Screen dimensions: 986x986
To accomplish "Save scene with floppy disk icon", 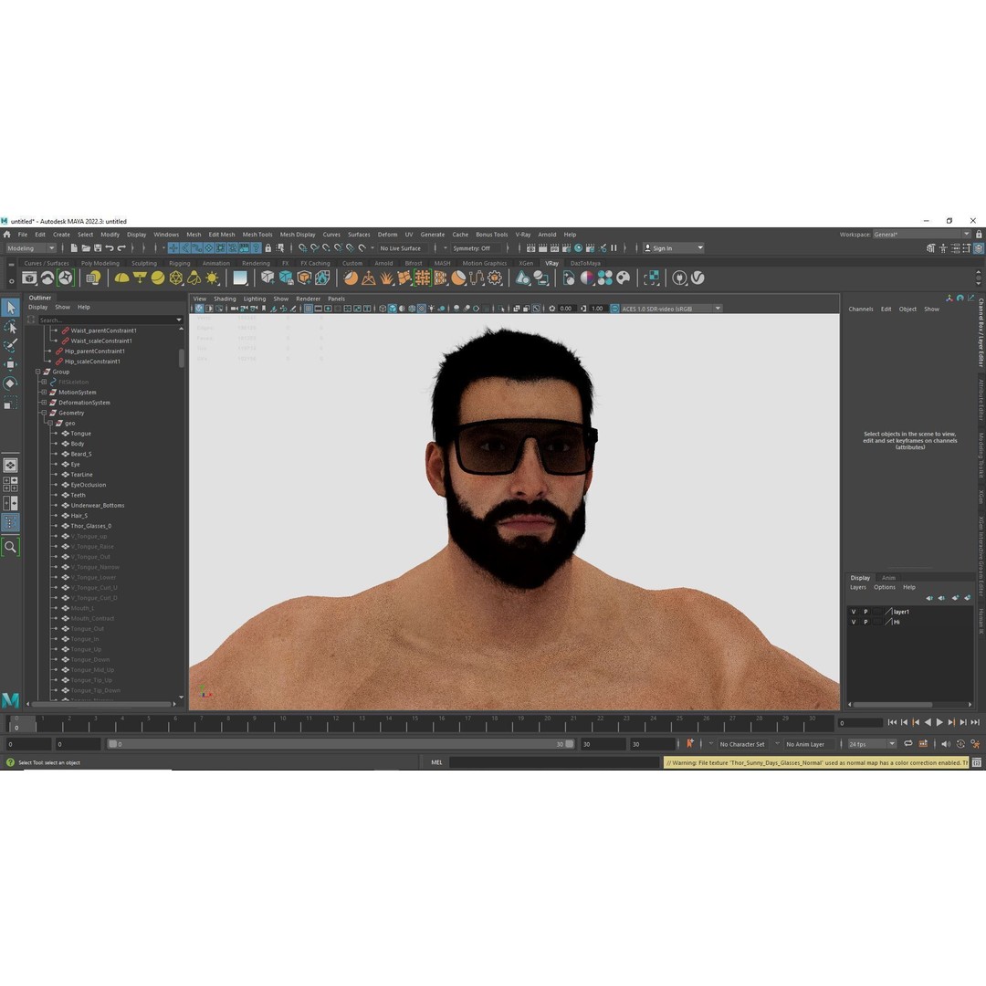I will coord(97,247).
